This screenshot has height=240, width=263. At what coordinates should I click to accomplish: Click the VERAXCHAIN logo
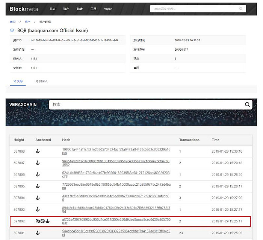(23, 105)
